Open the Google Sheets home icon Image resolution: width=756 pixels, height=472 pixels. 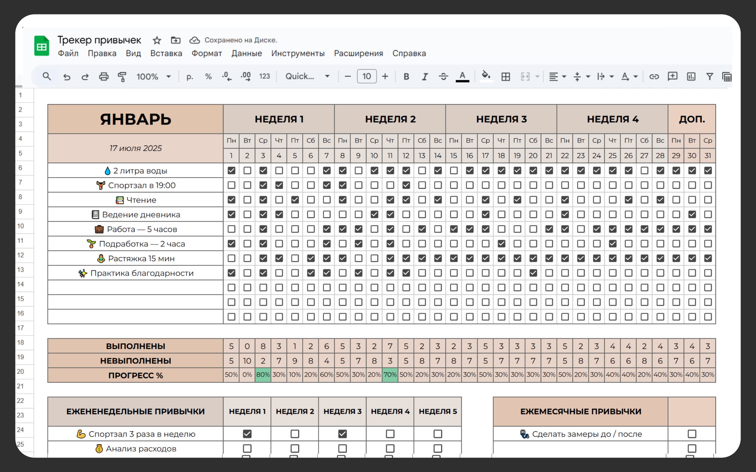tap(42, 46)
